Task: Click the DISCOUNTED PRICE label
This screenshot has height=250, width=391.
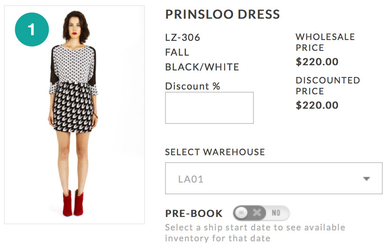Action: (327, 86)
